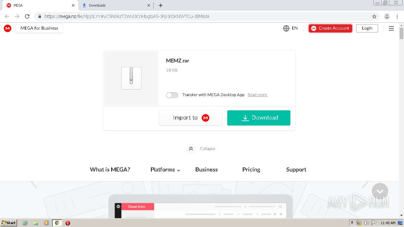The image size is (404, 227).
Task: Click the red Opera taskbar icon
Action: click(68, 223)
